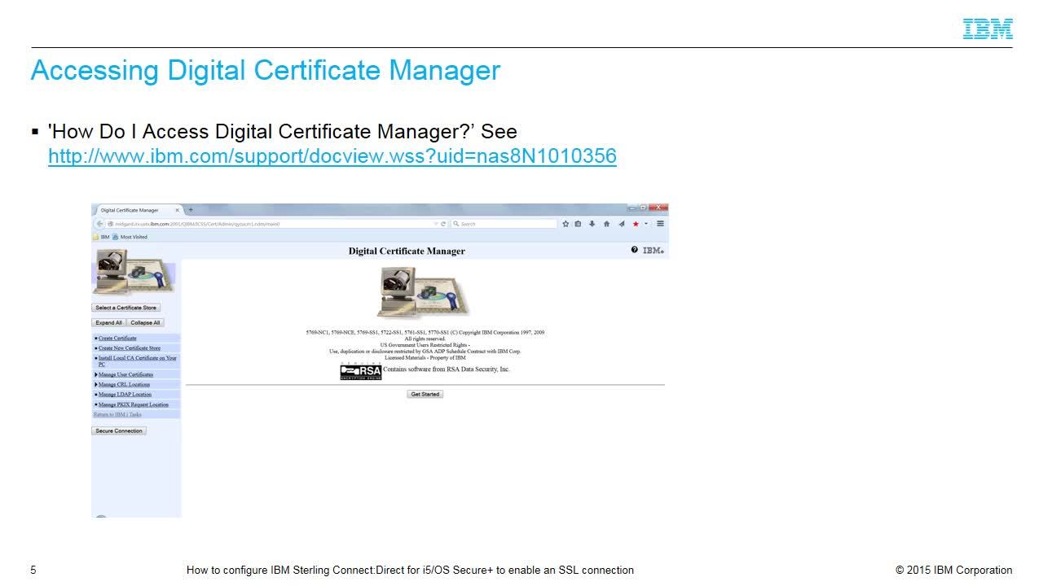Image resolution: width=1043 pixels, height=586 pixels.
Task: Click the Get Started button
Action: click(x=425, y=394)
